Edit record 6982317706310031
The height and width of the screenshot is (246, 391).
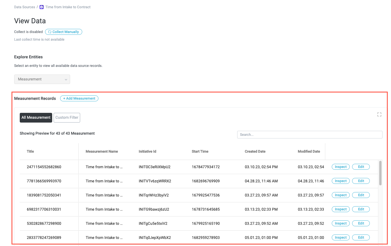[361, 209]
